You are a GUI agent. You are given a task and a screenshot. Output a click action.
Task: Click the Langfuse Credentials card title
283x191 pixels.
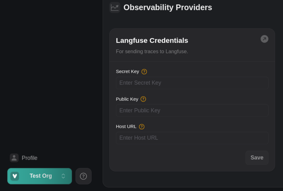(x=152, y=40)
